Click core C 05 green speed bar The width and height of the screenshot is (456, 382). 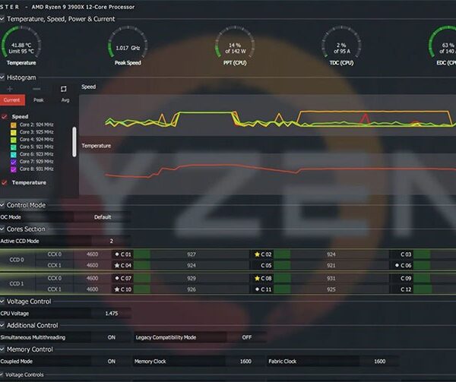(x=282, y=265)
